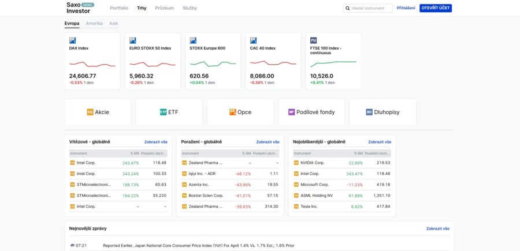520x251 pixels.
Task: Click the FTSE 100 Index sparkline chart
Action: pyautogui.click(x=333, y=64)
